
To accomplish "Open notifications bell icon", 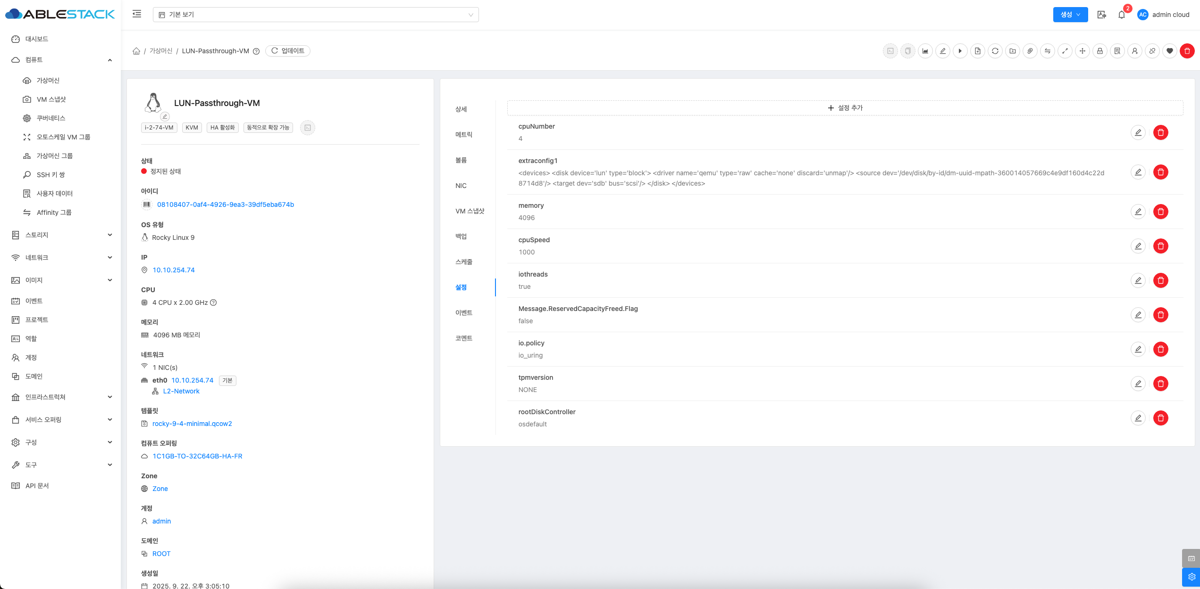I will [x=1121, y=15].
